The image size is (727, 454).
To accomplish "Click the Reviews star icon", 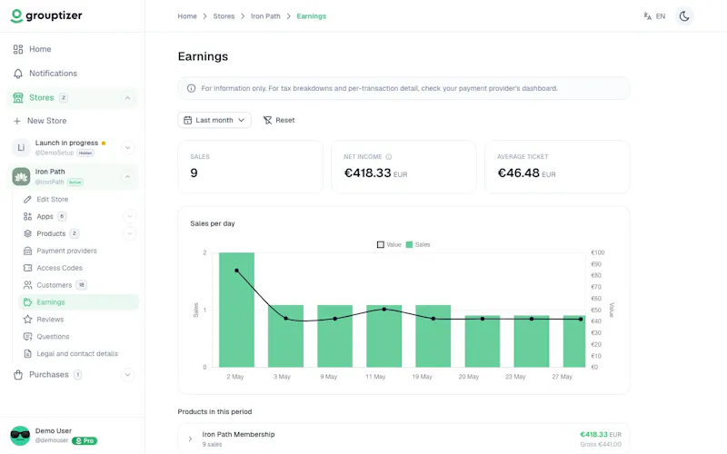I will (27, 320).
